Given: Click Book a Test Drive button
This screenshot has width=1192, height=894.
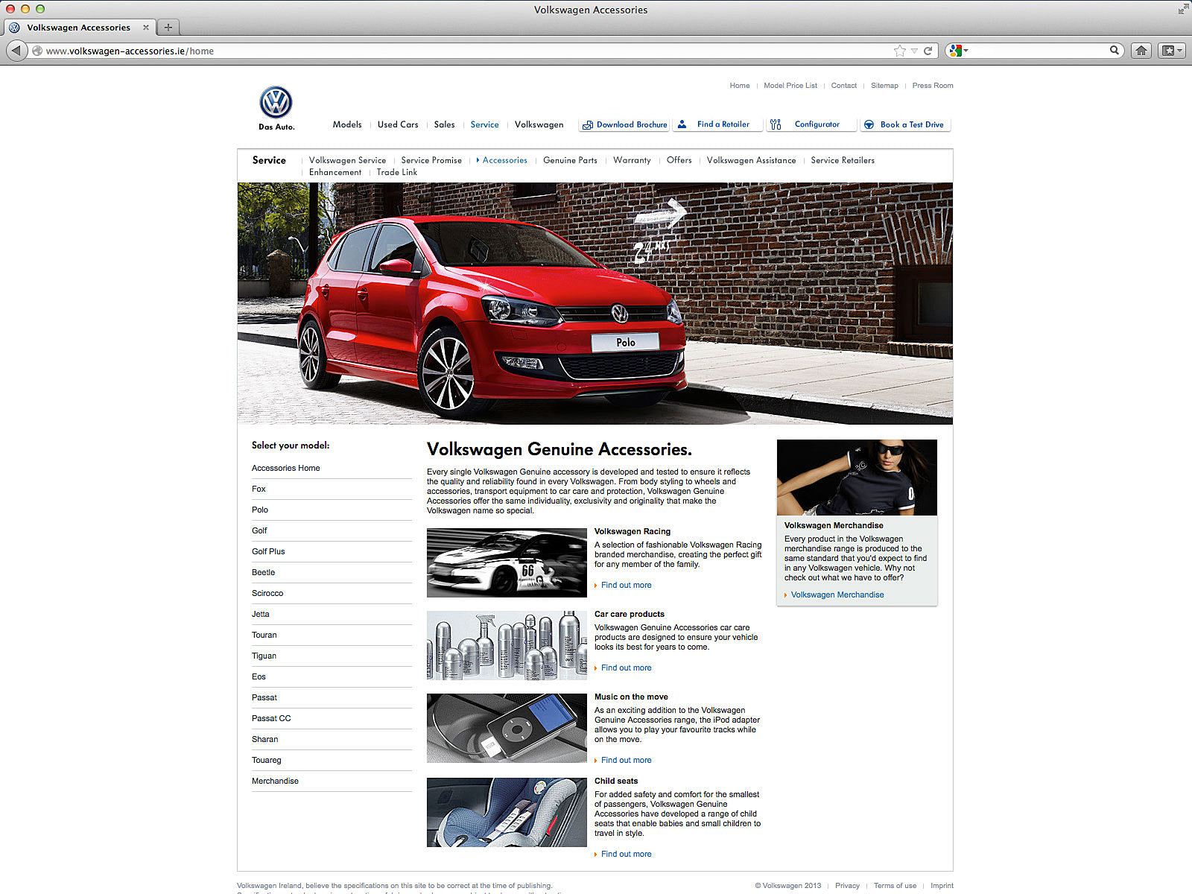Looking at the screenshot, I should pyautogui.click(x=905, y=124).
